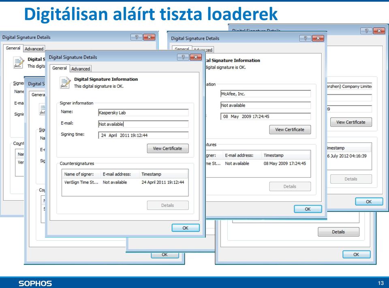This screenshot has height=288, width=389.
Task: Click the McAfee, Inc. name field
Action: coord(265,94)
